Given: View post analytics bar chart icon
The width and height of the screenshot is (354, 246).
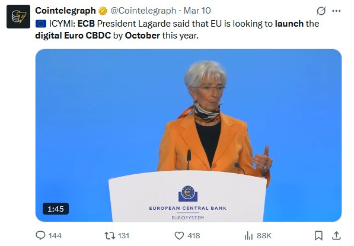Looking at the screenshot, I should (x=248, y=235).
